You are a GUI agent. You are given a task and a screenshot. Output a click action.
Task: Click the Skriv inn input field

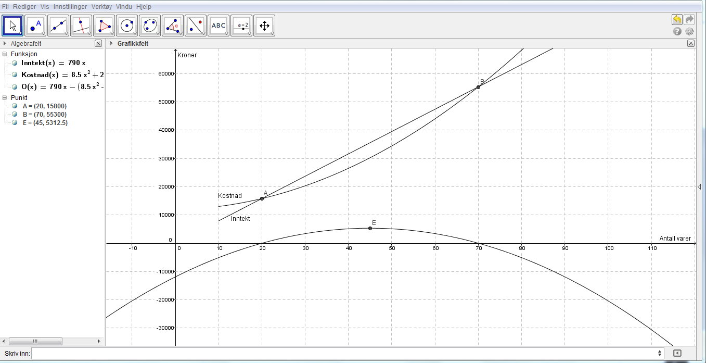(343, 353)
